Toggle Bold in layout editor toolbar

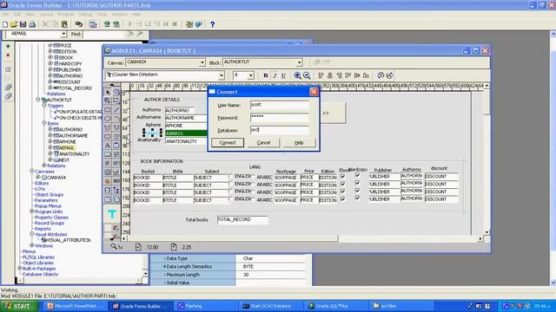pos(266,75)
